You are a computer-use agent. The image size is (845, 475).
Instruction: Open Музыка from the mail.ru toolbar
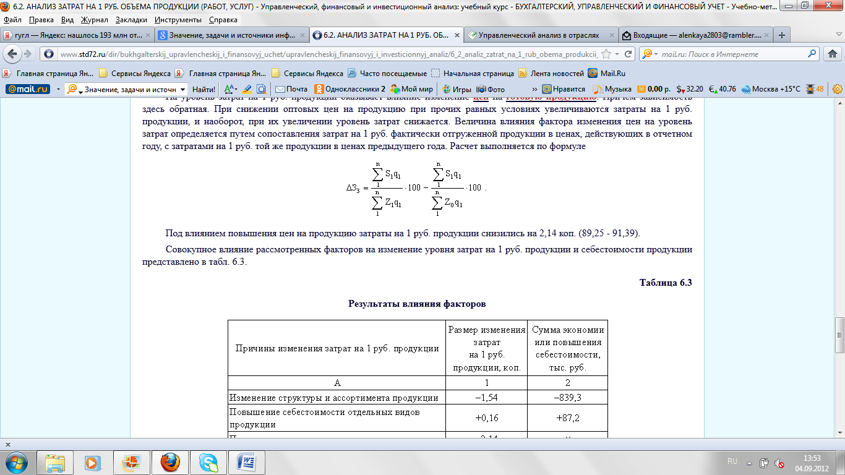tap(612, 89)
